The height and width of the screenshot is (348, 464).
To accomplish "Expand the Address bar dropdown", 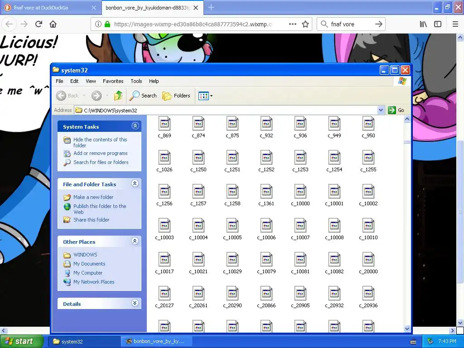I will point(381,110).
